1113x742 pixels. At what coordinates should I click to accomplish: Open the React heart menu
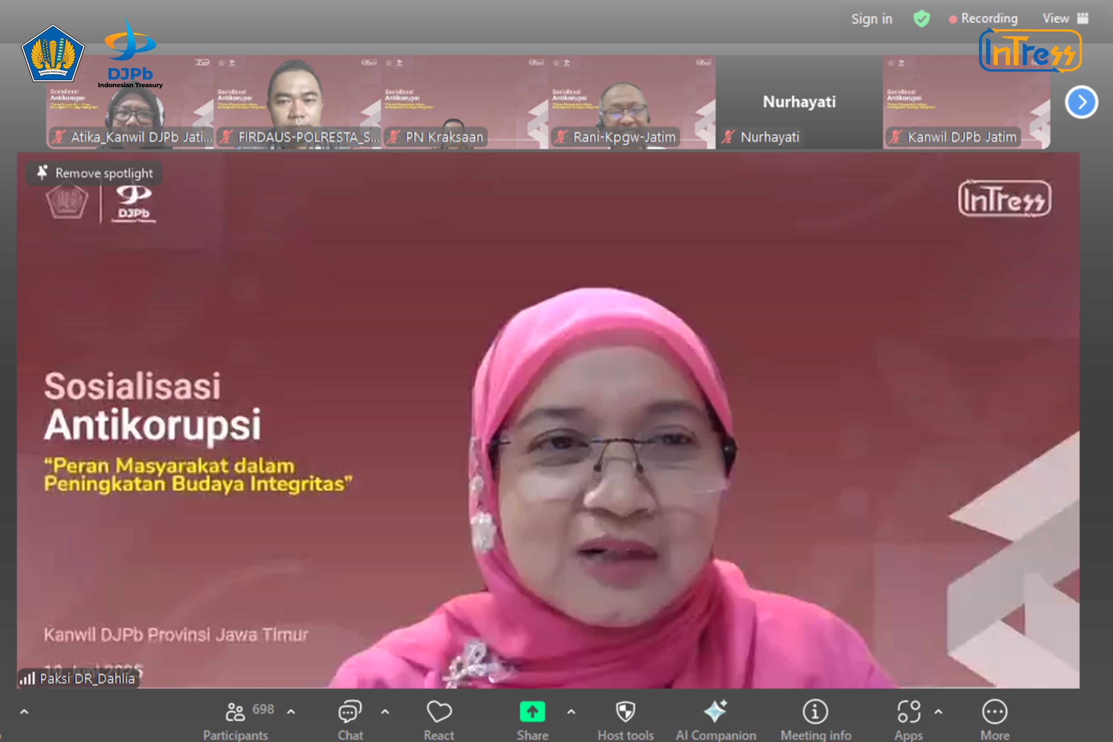(x=439, y=720)
